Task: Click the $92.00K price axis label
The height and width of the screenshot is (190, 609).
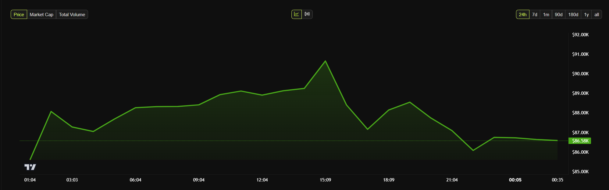Action: click(580, 35)
